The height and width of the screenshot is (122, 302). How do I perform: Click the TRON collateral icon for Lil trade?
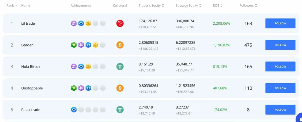click(120, 24)
